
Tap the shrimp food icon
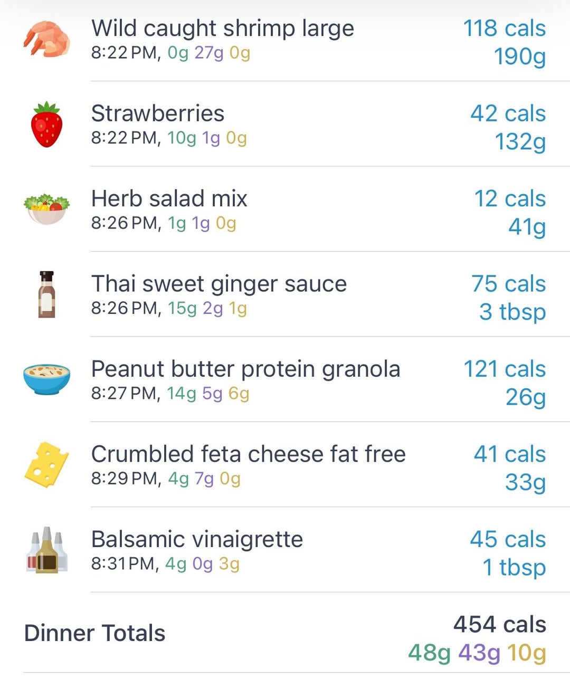click(47, 40)
